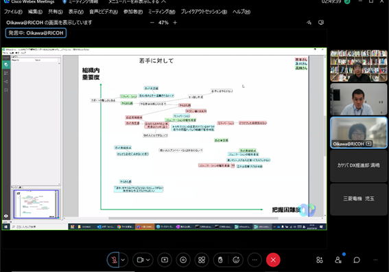Expand the audio options arrow
Viewport: 389px width, 272px height.
click(123, 260)
